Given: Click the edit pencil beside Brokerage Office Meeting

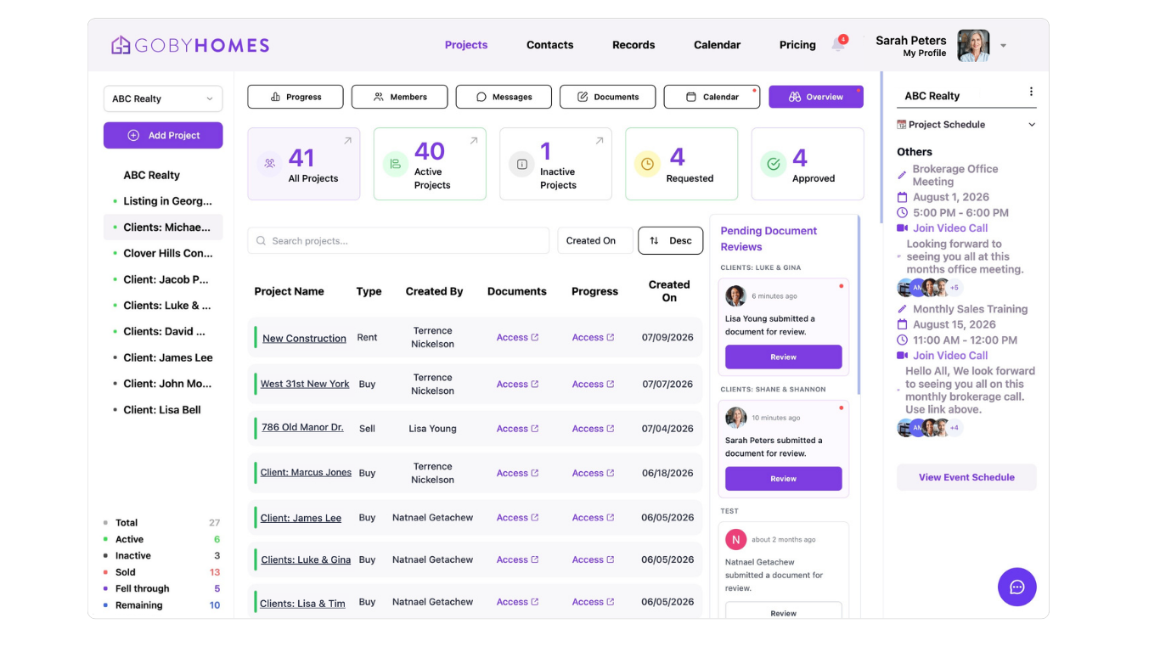Looking at the screenshot, I should [902, 176].
